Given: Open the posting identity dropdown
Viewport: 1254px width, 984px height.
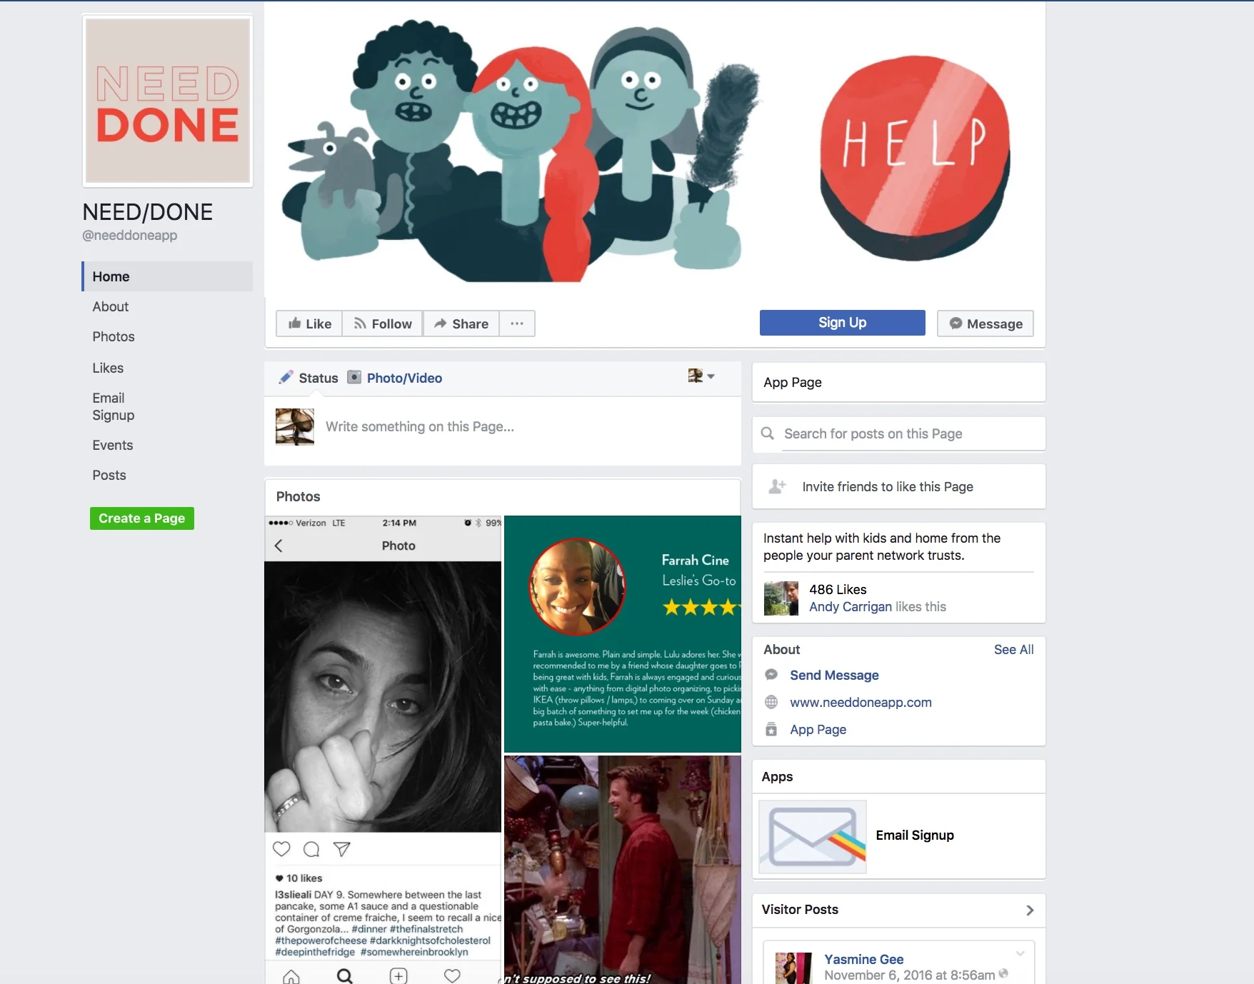Looking at the screenshot, I should tap(701, 376).
